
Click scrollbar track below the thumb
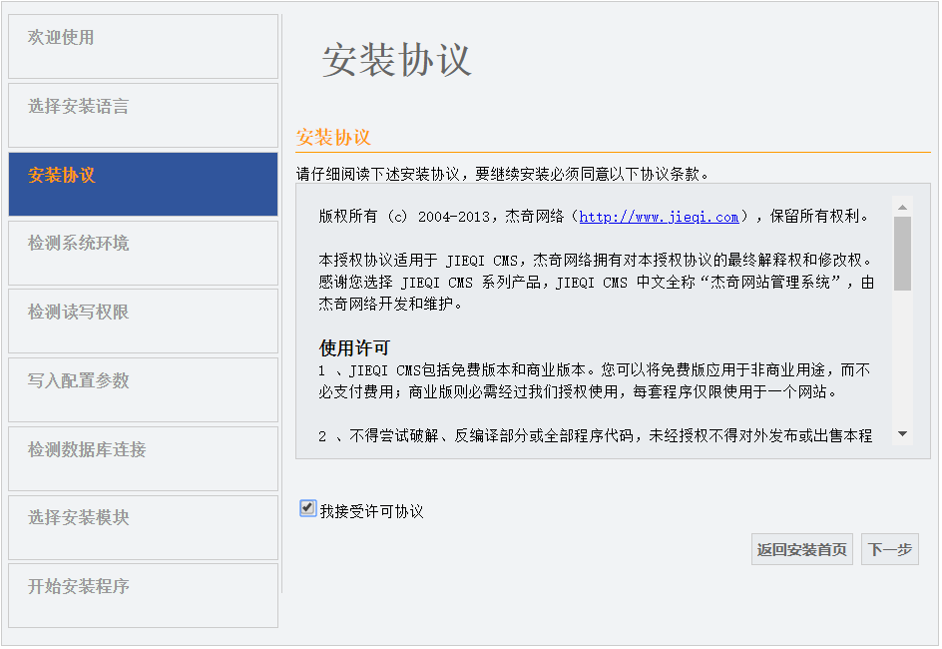(x=902, y=359)
